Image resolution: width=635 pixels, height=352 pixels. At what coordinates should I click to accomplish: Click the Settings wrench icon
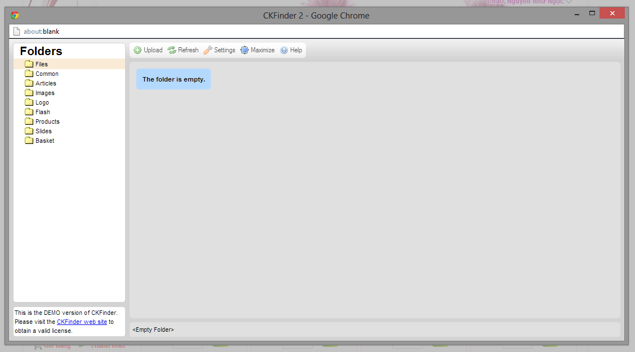208,50
